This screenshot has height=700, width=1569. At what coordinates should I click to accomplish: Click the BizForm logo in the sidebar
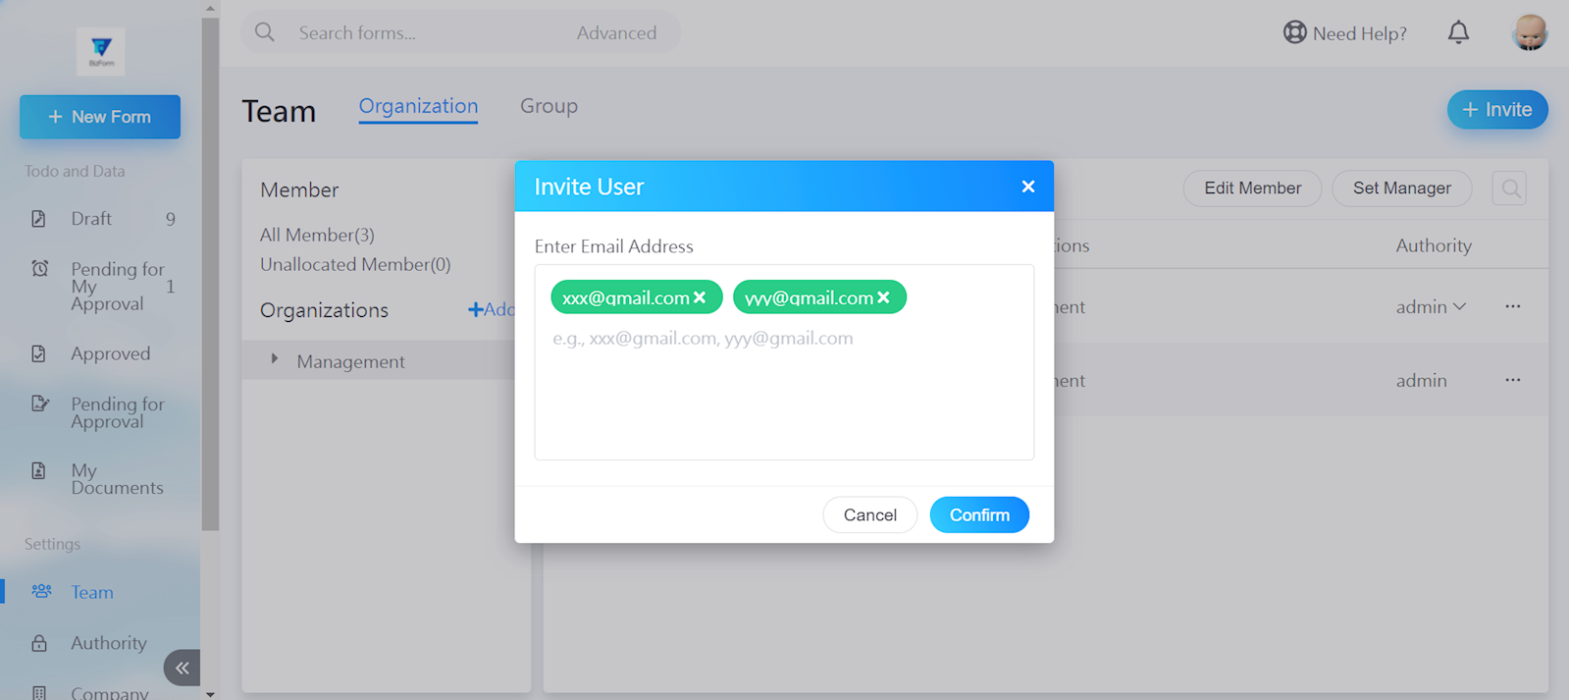pos(101,51)
